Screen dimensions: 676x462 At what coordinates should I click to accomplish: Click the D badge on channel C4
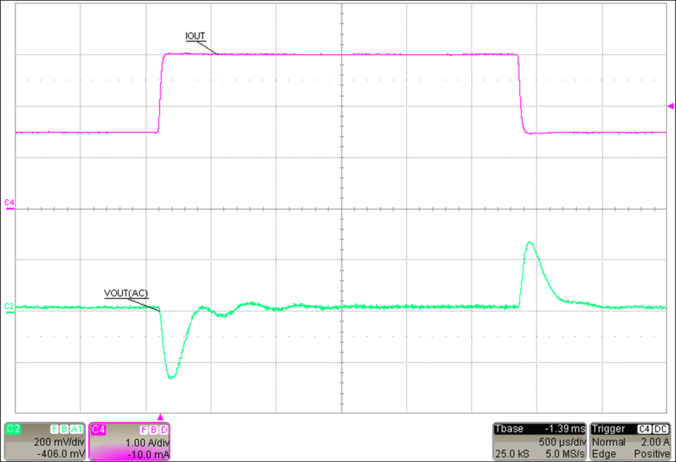pyautogui.click(x=163, y=428)
